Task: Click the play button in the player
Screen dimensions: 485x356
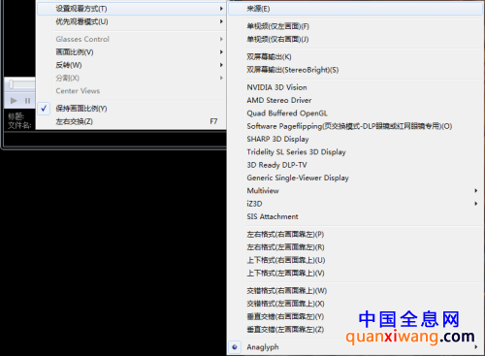Action: [14, 101]
